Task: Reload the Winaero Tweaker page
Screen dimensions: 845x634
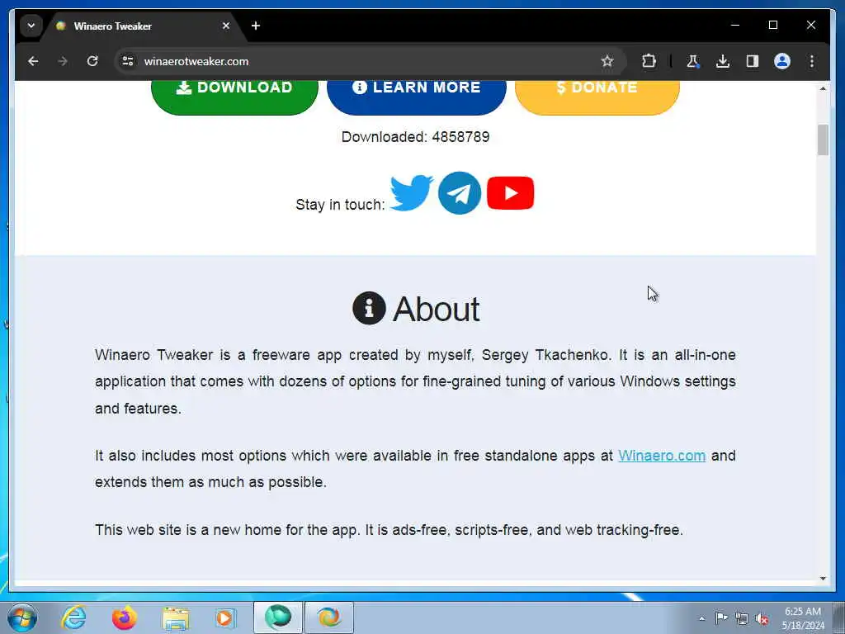Action: [92, 61]
